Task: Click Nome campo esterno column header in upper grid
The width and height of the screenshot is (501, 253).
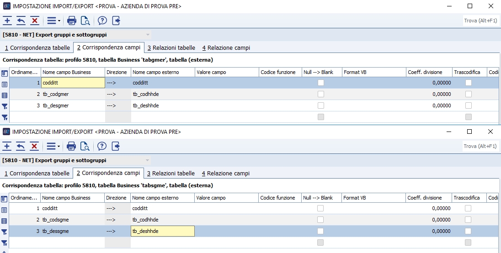Action: (x=156, y=72)
